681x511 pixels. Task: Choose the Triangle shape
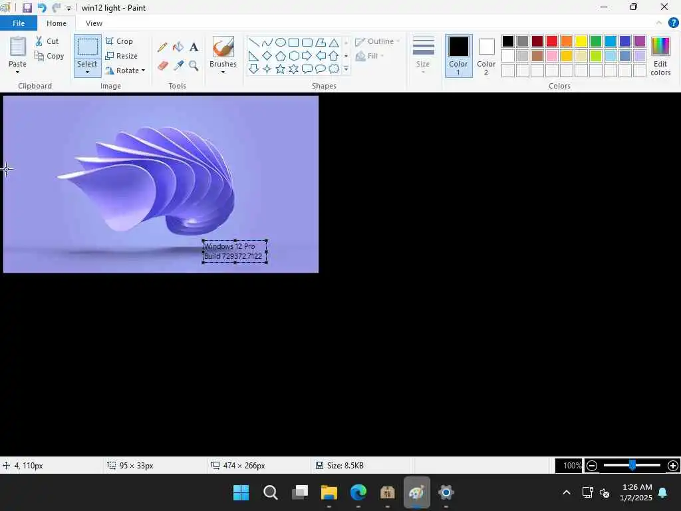click(334, 42)
